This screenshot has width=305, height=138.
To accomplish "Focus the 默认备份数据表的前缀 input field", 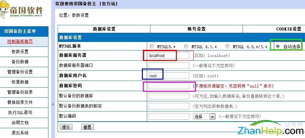I will [169, 106].
